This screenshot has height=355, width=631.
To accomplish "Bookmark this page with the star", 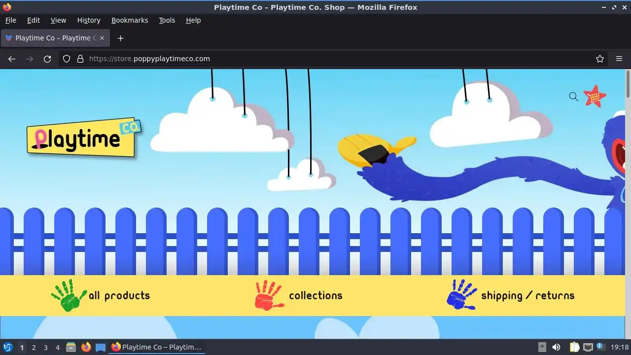I will point(600,59).
